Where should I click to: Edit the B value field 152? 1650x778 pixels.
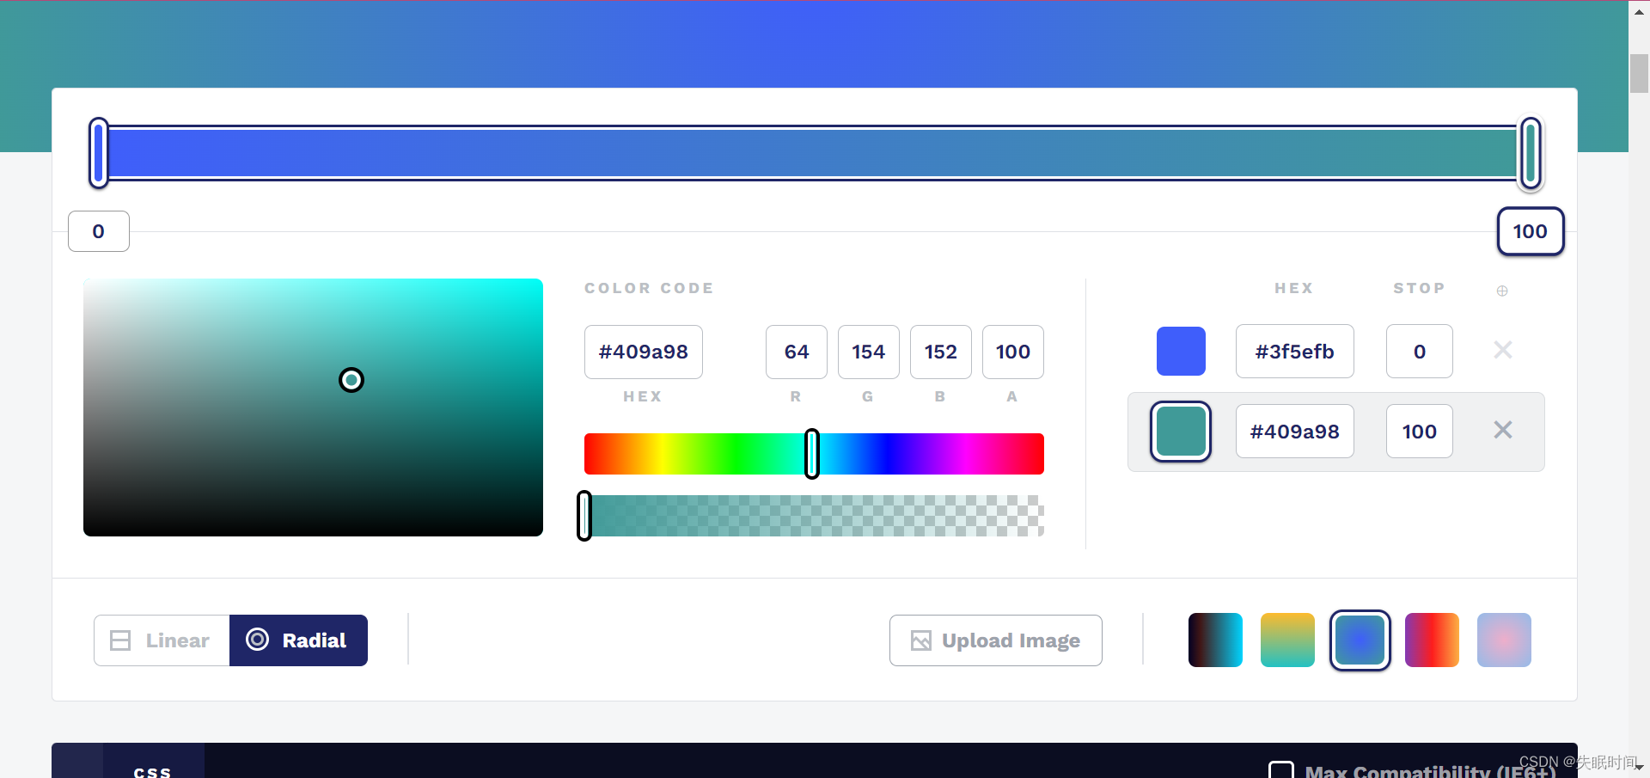(941, 352)
